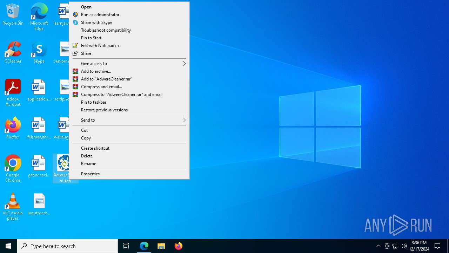Launch Microsoft Edge from desktop shortcut
This screenshot has width=449, height=253.
click(39, 17)
